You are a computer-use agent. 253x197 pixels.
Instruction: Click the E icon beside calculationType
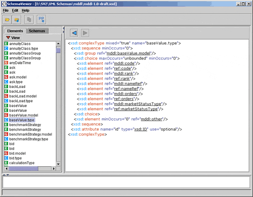[6, 163]
